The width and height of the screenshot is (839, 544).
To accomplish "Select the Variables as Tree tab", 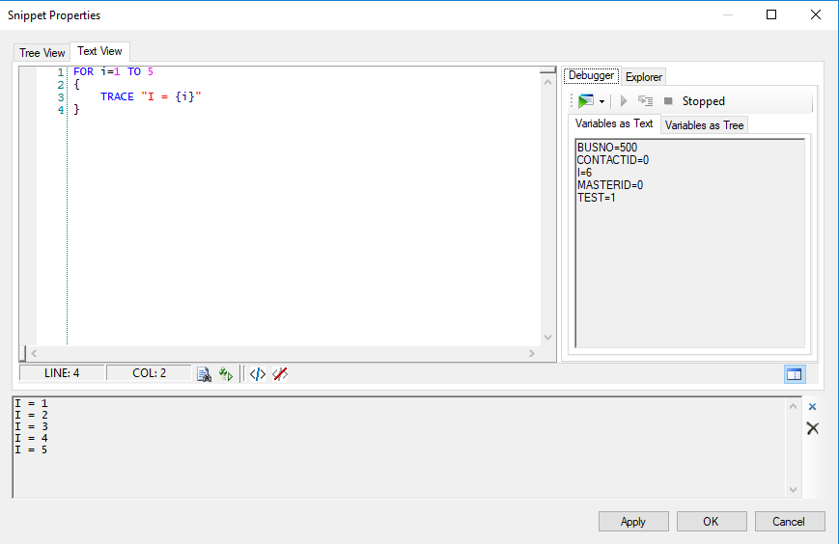I will [x=704, y=125].
